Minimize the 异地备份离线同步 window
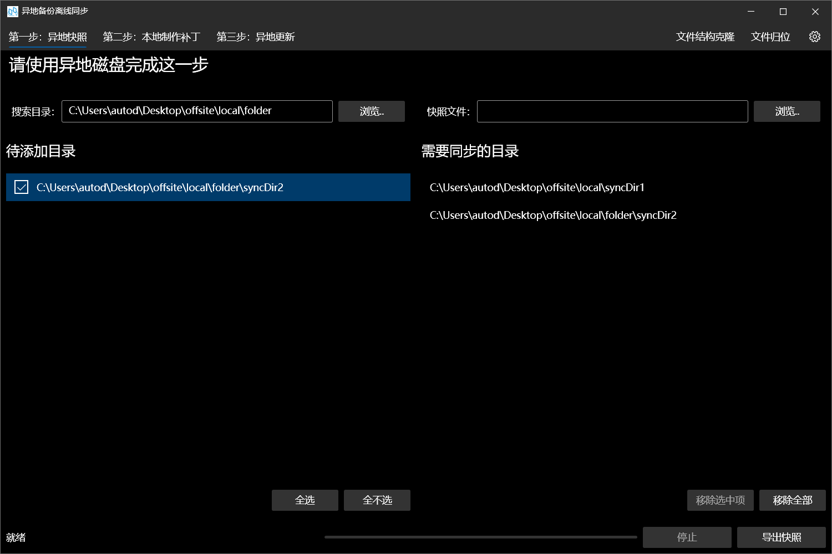 [751, 12]
